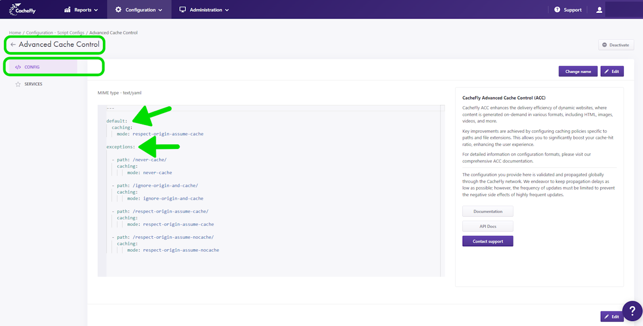
Task: Open Configuration - Script Configs breadcrumb
Action: point(55,33)
